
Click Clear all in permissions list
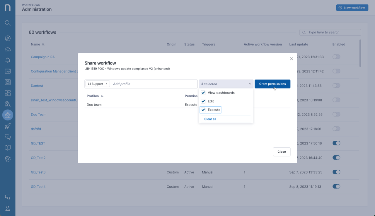(x=210, y=119)
